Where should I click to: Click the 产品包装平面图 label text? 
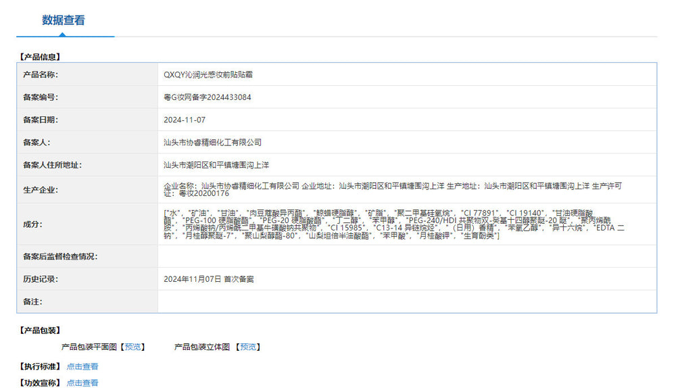tap(89, 347)
